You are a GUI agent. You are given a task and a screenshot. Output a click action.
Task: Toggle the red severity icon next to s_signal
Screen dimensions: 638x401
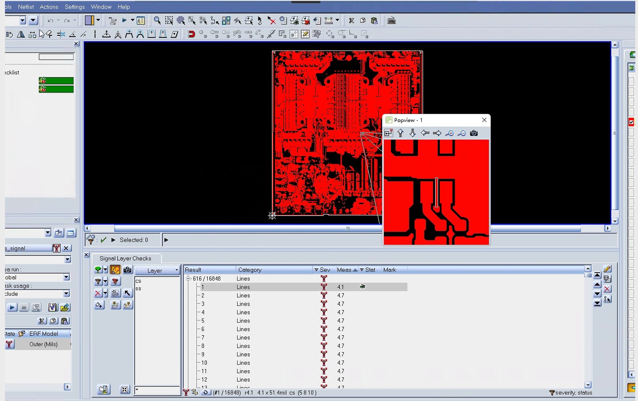57,248
